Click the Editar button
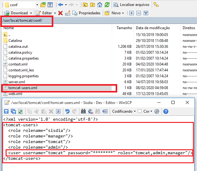Image resolution: width=197 pixels, height=171 pixels. tap(44, 13)
